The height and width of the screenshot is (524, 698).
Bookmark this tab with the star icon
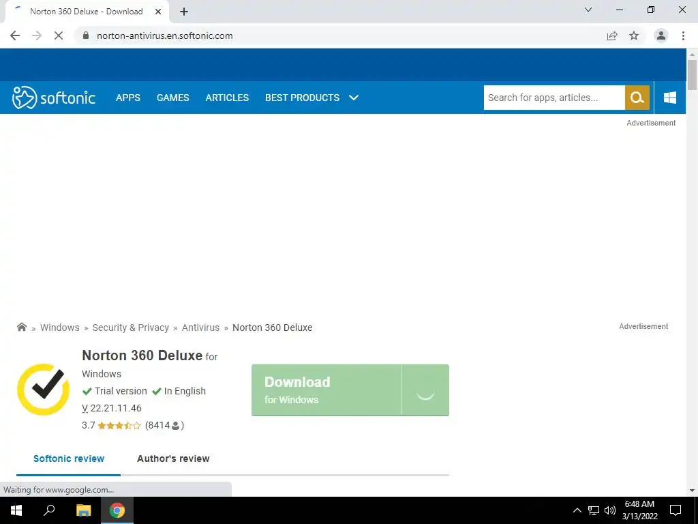pos(634,35)
